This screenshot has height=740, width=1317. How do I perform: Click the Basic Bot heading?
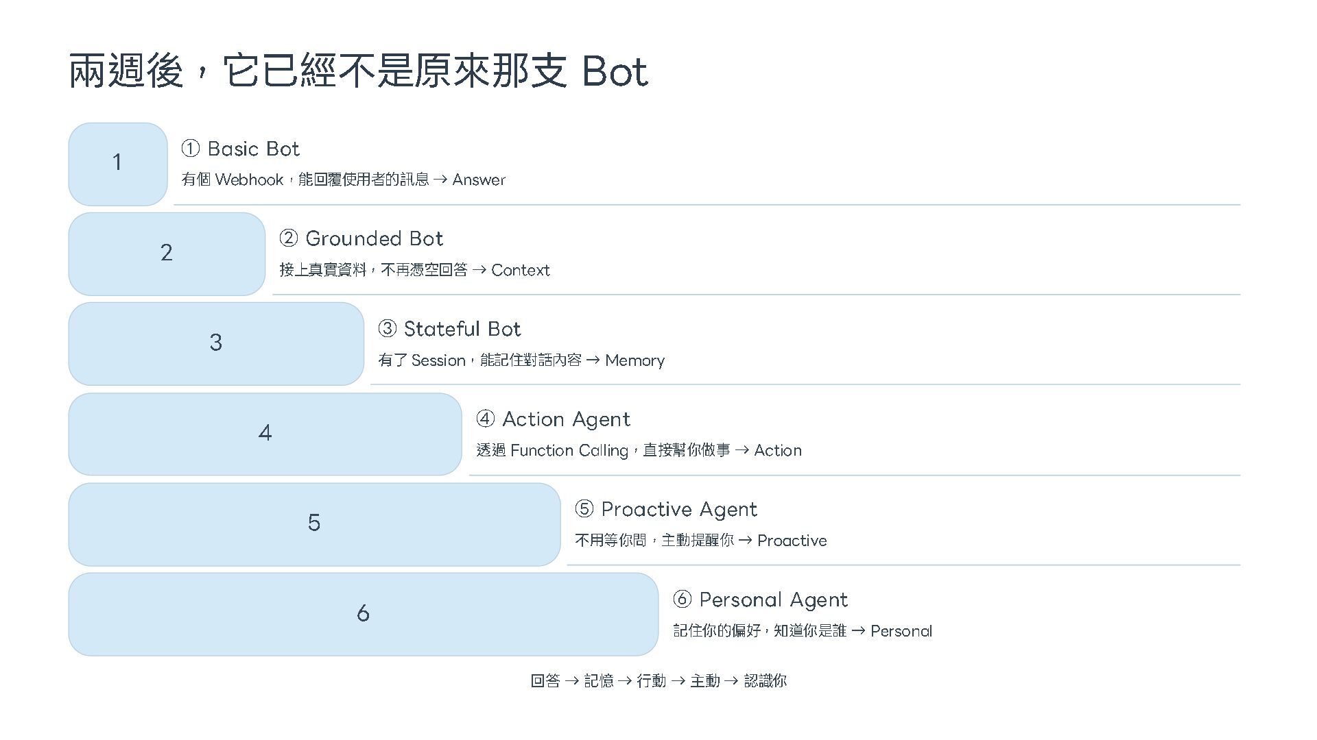pyautogui.click(x=240, y=149)
